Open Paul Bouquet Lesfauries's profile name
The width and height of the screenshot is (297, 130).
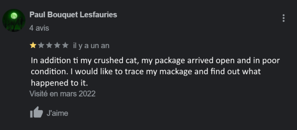[73, 15]
